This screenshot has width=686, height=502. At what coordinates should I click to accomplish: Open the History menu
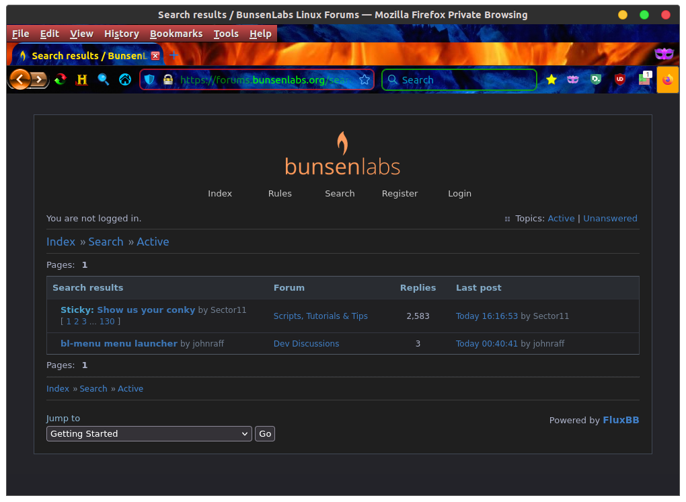(x=122, y=34)
